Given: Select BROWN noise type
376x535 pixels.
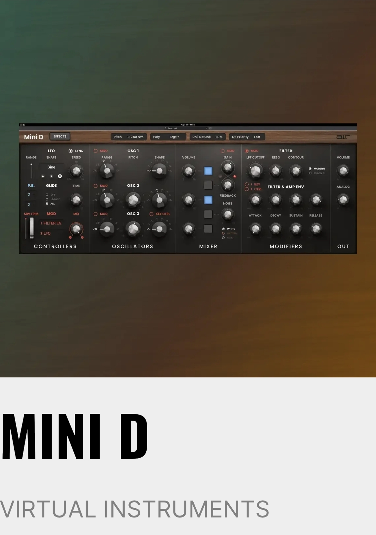Looking at the screenshot, I should coord(223,233).
